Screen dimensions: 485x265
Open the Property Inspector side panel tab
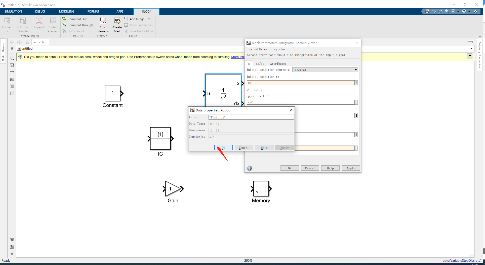[480, 55]
